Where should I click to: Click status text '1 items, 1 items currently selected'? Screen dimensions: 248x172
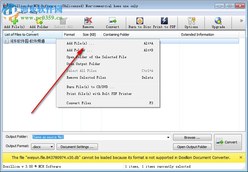(158, 166)
